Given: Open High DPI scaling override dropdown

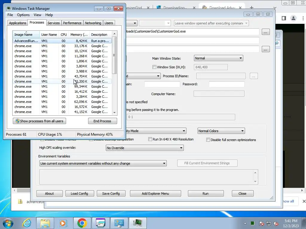Looking at the screenshot, I should click(144, 148).
